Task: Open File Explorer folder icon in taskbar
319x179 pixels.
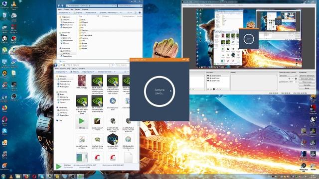Action: [x=18, y=177]
